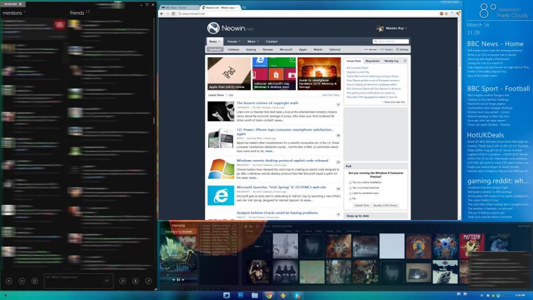This screenshot has width=533, height=300.
Task: Open the red Mastodon album cover
Action: 471,246
